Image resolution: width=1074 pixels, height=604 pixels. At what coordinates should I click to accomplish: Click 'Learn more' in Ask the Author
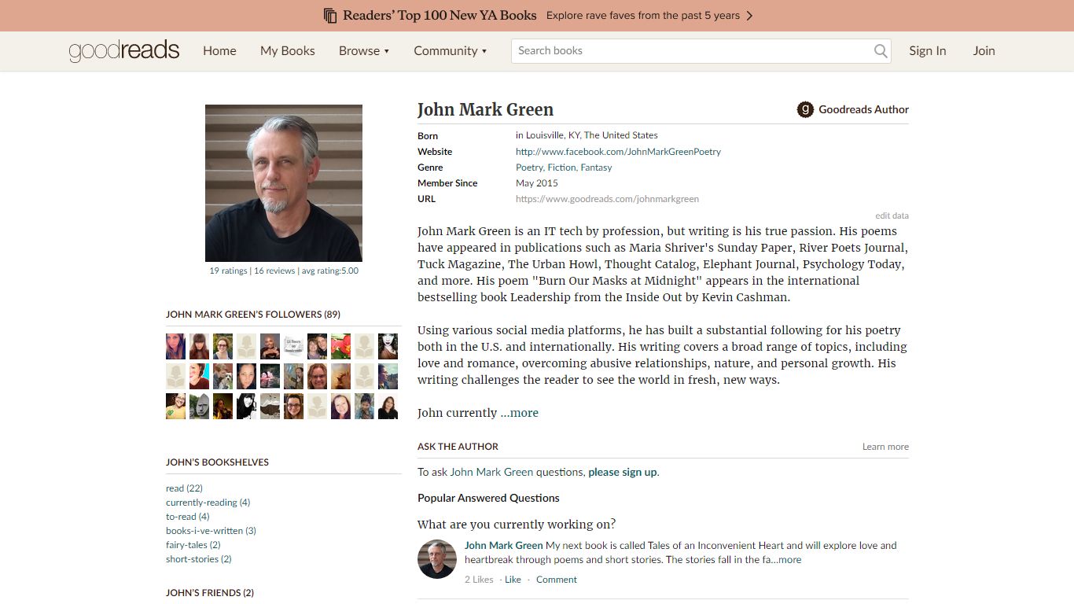885,447
